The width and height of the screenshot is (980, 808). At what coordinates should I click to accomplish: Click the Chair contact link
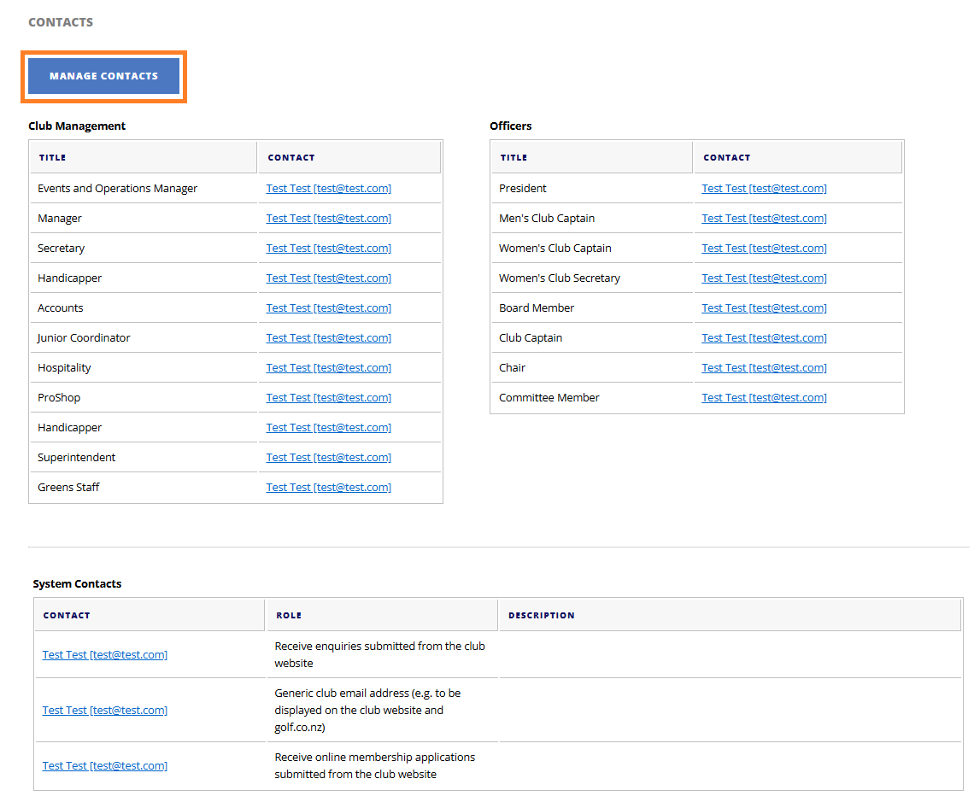pos(764,367)
